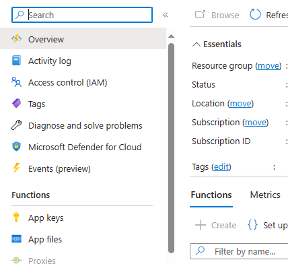
Task: Click move link next to Subscription
Action: click(256, 123)
